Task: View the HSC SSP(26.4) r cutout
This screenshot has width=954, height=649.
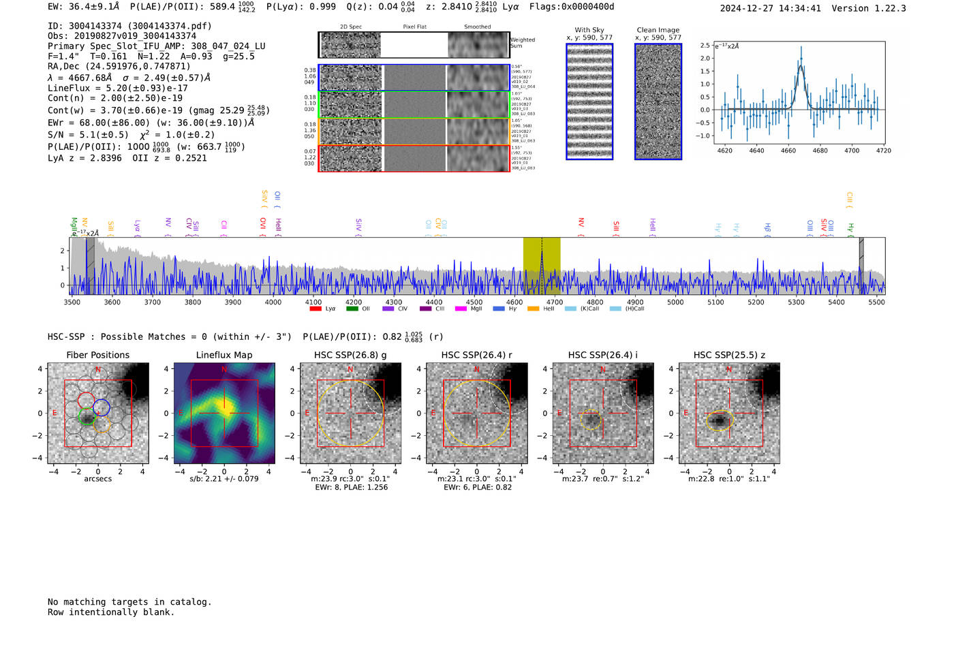Action: pyautogui.click(x=477, y=413)
